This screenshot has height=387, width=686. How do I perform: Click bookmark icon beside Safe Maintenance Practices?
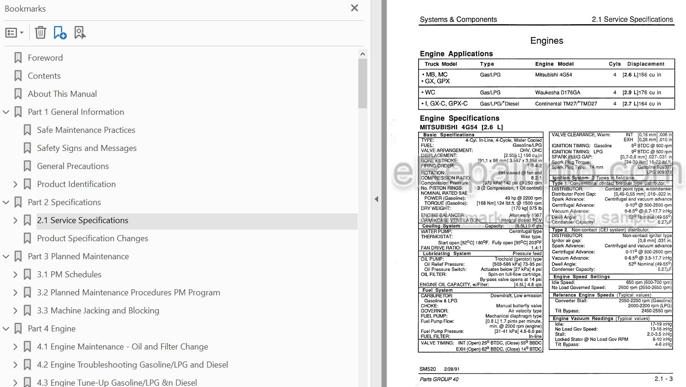click(27, 130)
